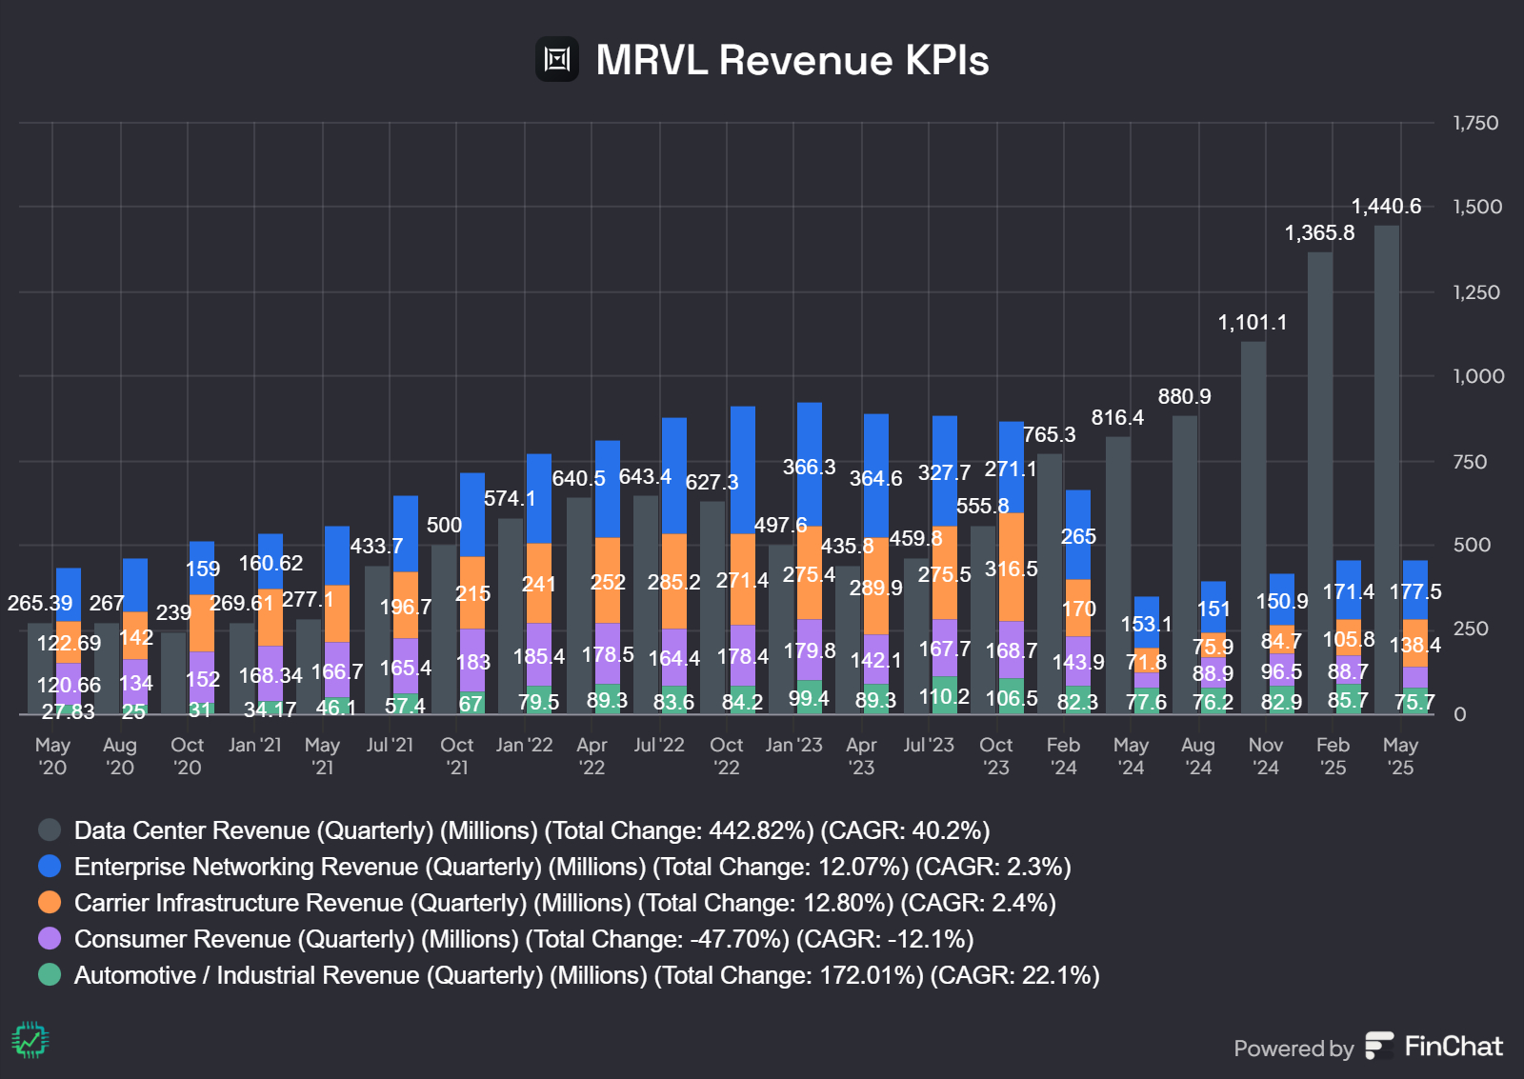Viewport: 1524px width, 1079px height.
Task: Click the 1,101.1 data center bar label
Action: [1253, 322]
